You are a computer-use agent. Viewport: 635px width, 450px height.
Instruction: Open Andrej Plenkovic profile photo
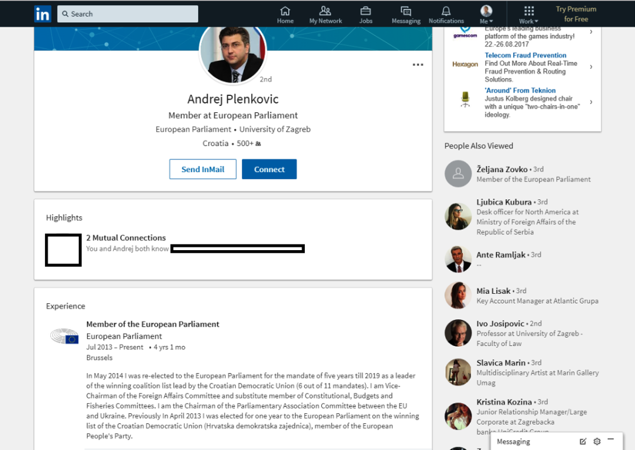233,53
